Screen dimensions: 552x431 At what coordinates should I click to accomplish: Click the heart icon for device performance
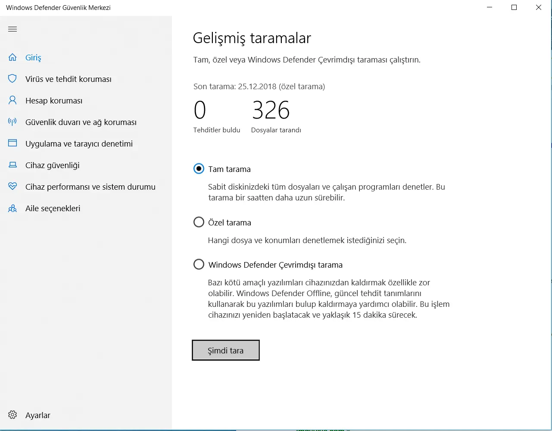pos(12,187)
